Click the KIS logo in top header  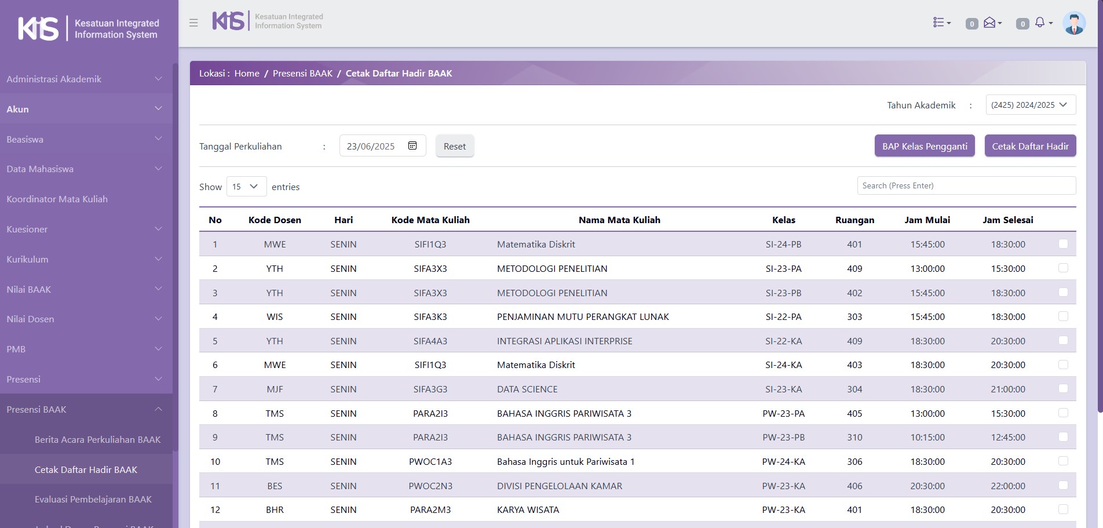click(228, 21)
